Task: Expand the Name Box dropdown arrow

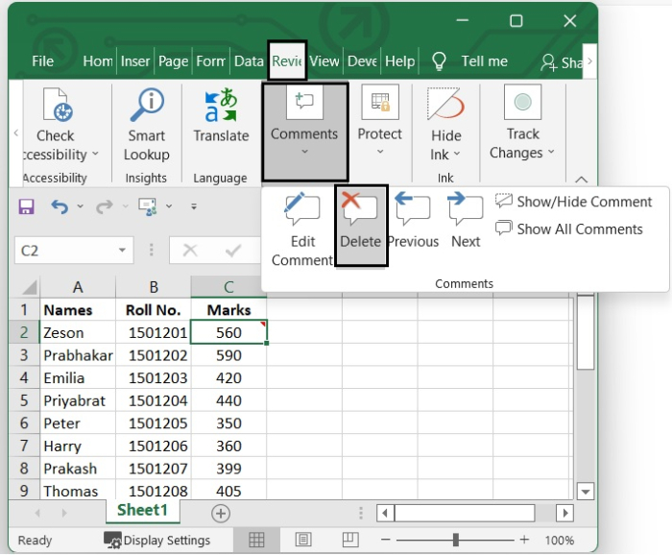Action: [122, 251]
